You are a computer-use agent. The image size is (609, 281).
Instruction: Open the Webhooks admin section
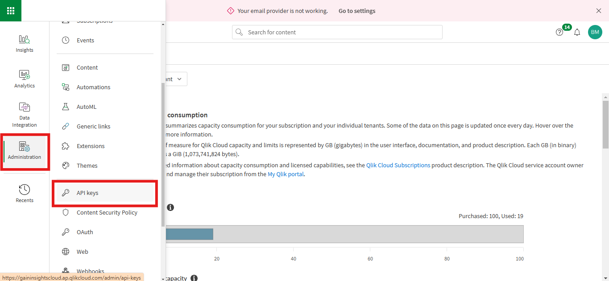(90, 270)
